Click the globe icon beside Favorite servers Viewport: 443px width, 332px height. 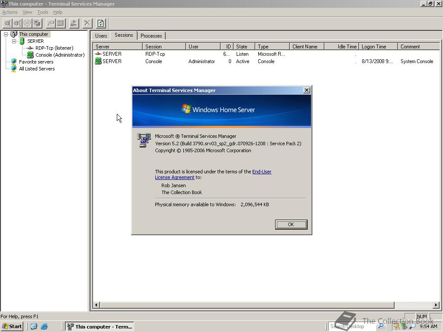13,62
